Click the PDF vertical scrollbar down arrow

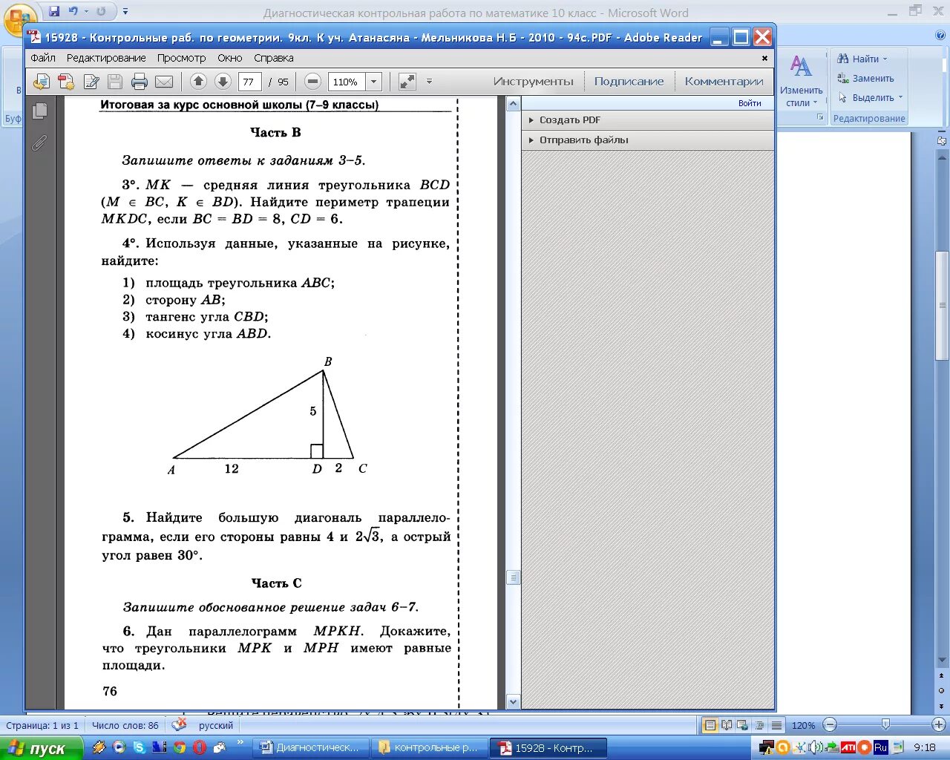click(x=513, y=701)
